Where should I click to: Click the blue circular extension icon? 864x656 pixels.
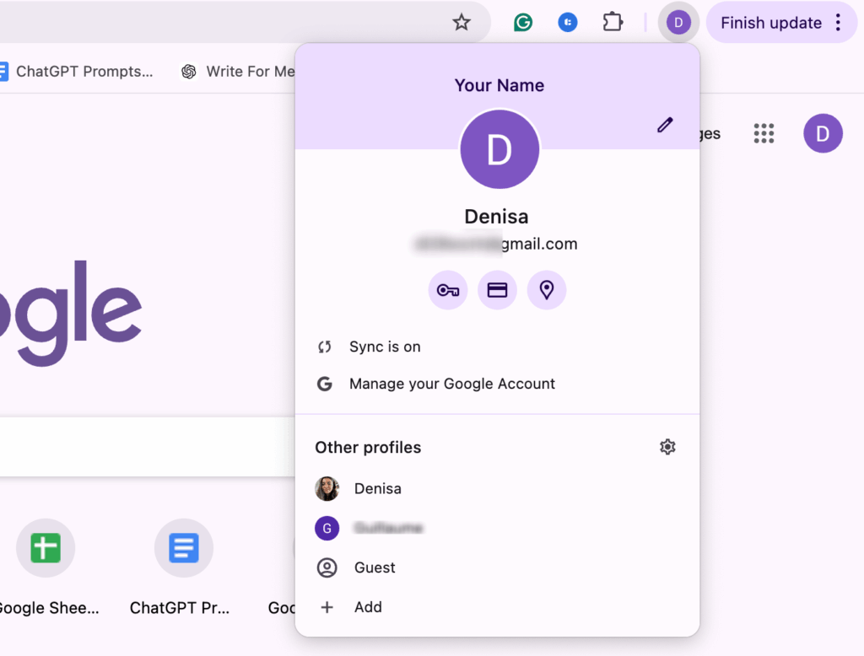click(x=568, y=23)
